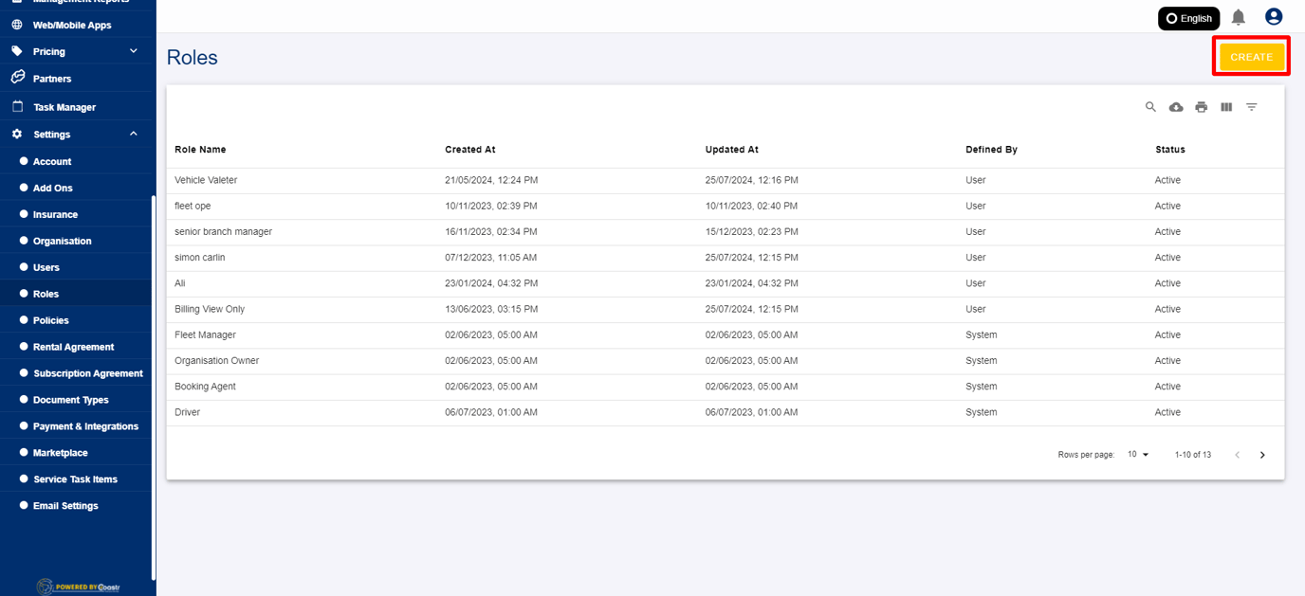The height and width of the screenshot is (596, 1305).
Task: Expand the Pricing menu chevron
Action: (134, 51)
